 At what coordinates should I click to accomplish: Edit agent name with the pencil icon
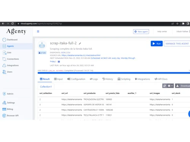click(x=80, y=44)
